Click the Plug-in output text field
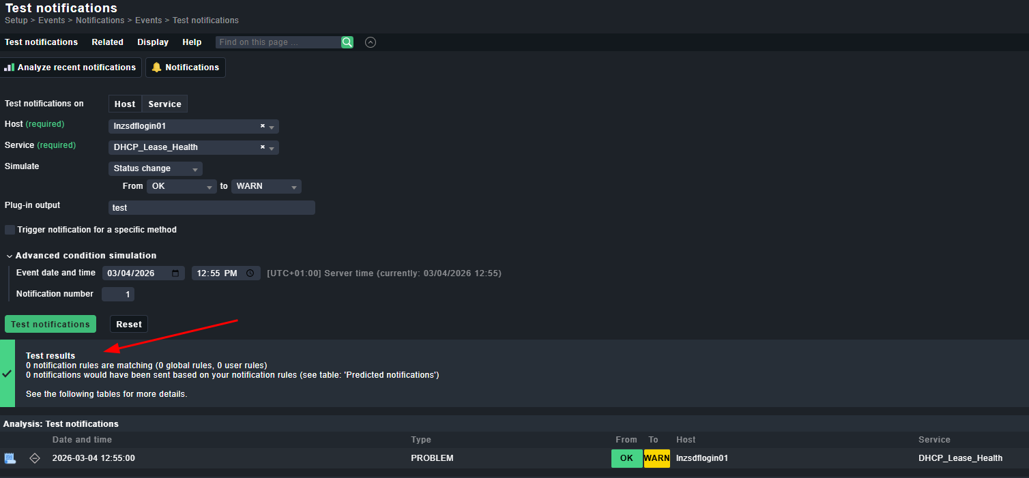This screenshot has height=478, width=1029. point(212,208)
